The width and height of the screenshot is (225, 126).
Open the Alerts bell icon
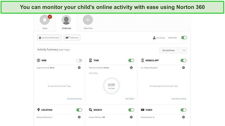(45, 20)
